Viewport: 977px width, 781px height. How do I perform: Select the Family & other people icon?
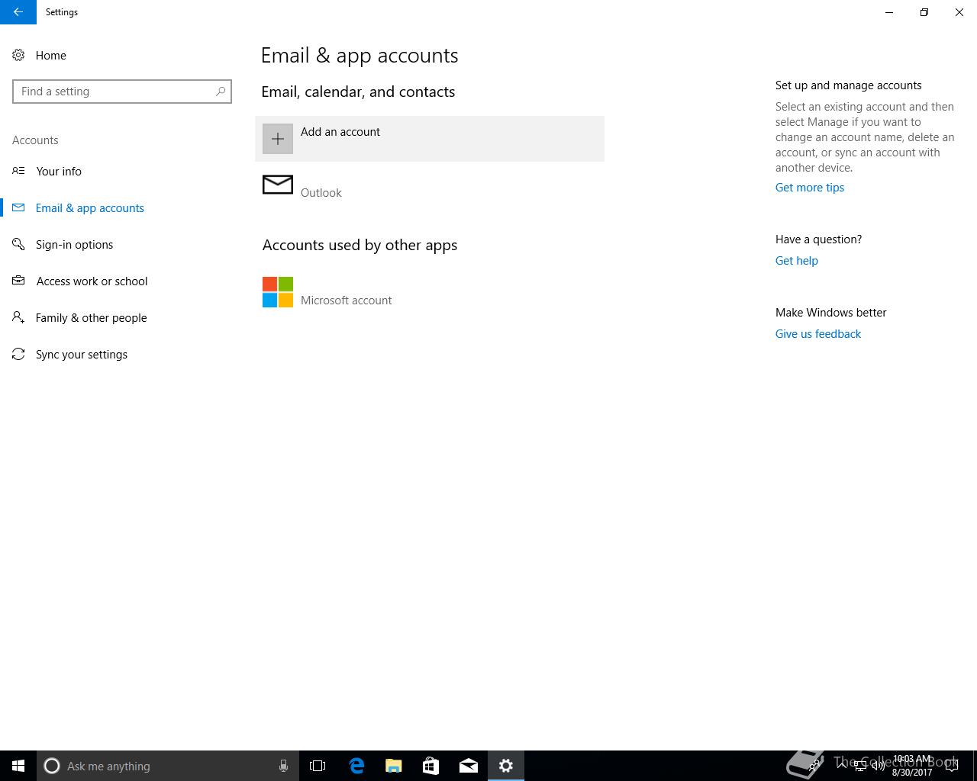click(x=18, y=317)
